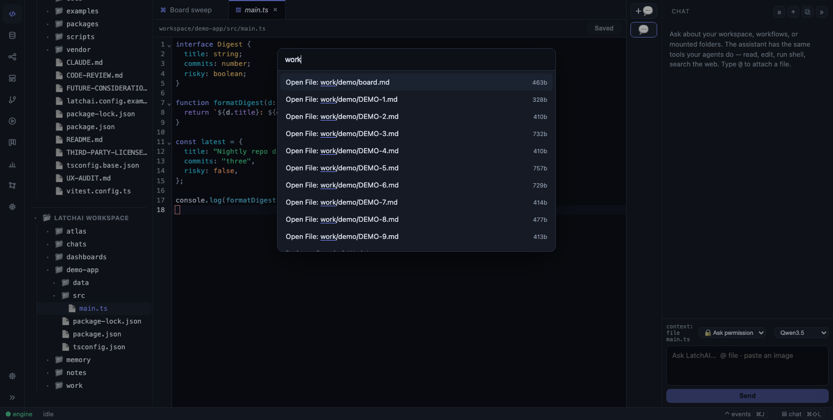Click the Saved status button
Image resolution: width=833 pixels, height=420 pixels.
pyautogui.click(x=604, y=28)
